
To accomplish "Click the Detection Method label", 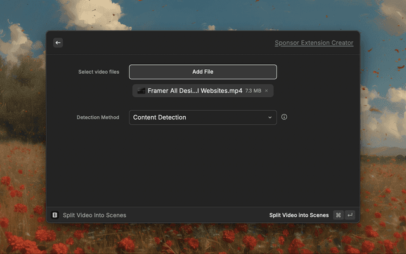I will point(98,117).
